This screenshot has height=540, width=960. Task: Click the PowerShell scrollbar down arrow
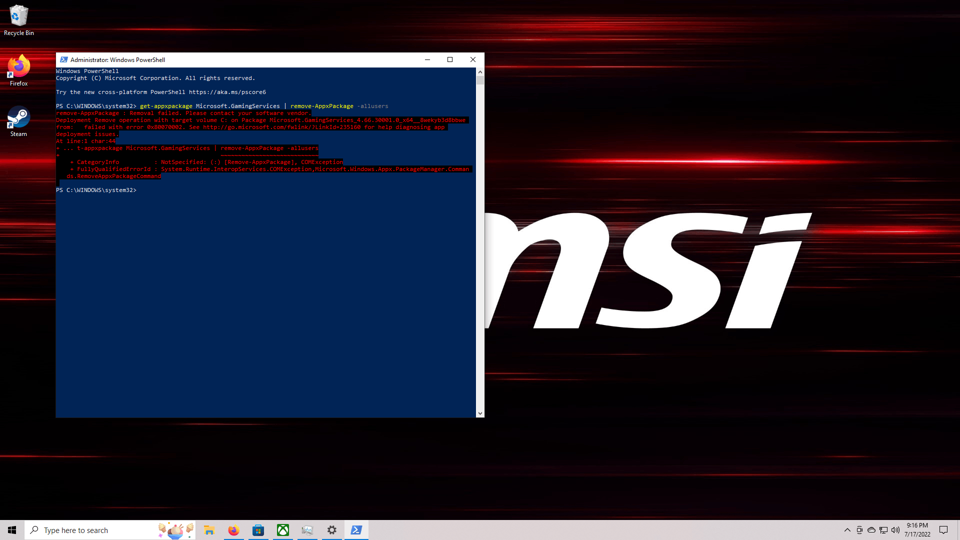tap(480, 413)
